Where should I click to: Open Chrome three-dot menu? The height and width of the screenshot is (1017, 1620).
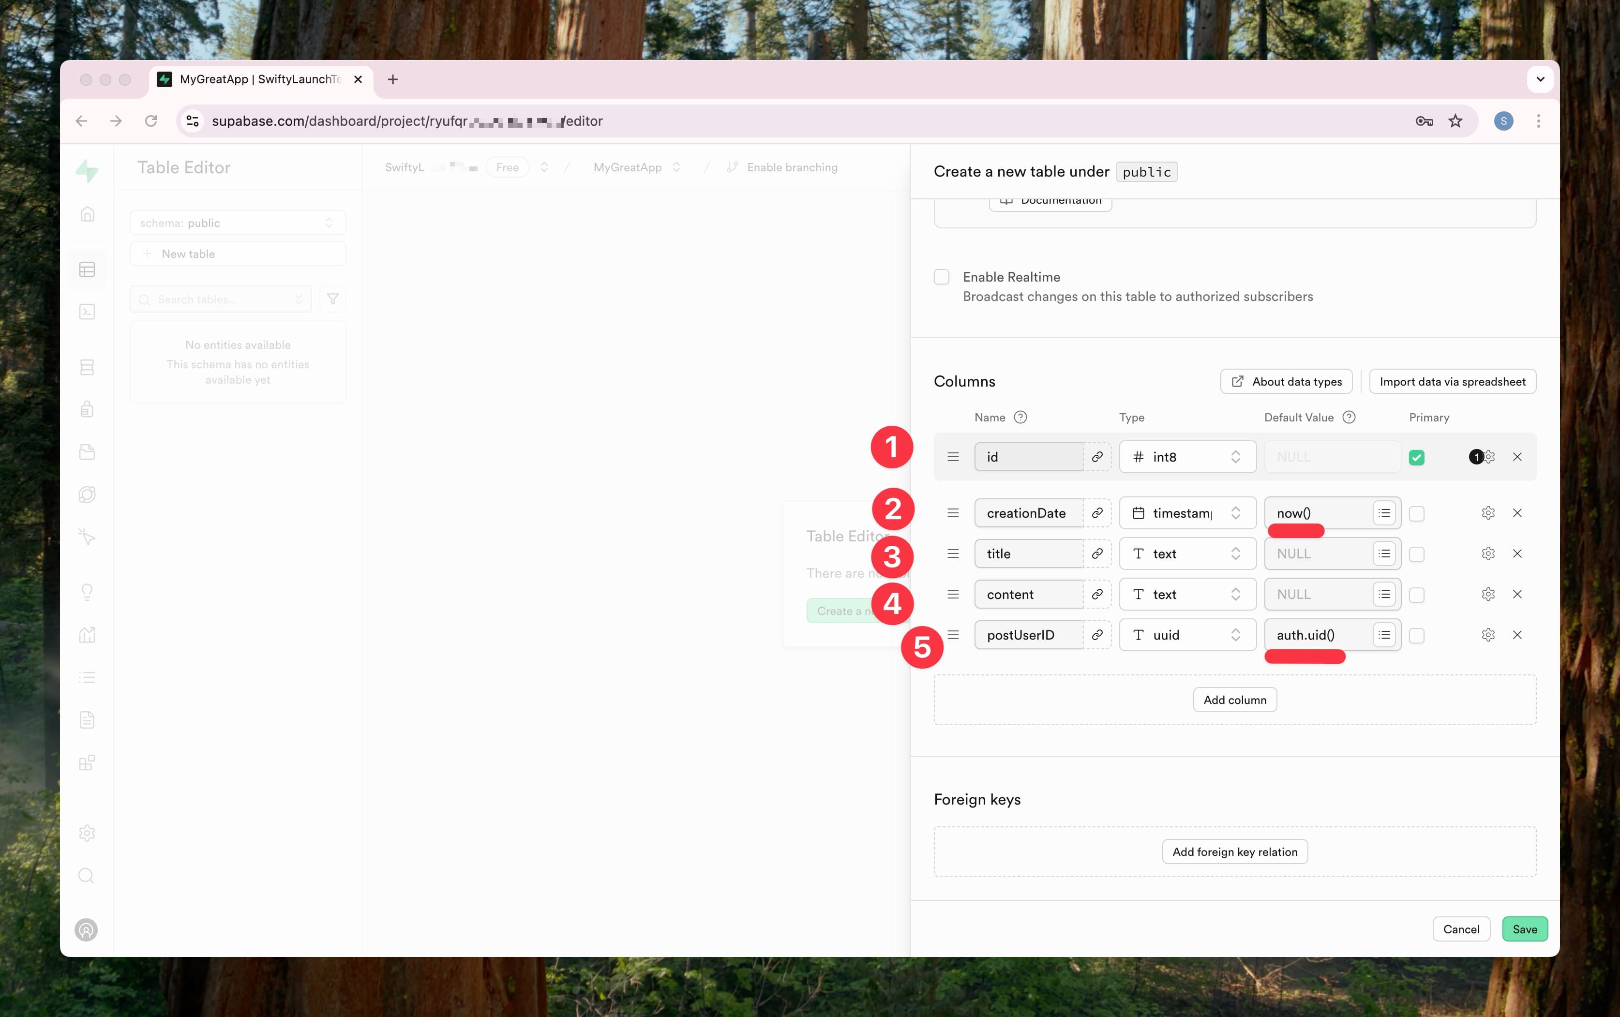click(1538, 121)
